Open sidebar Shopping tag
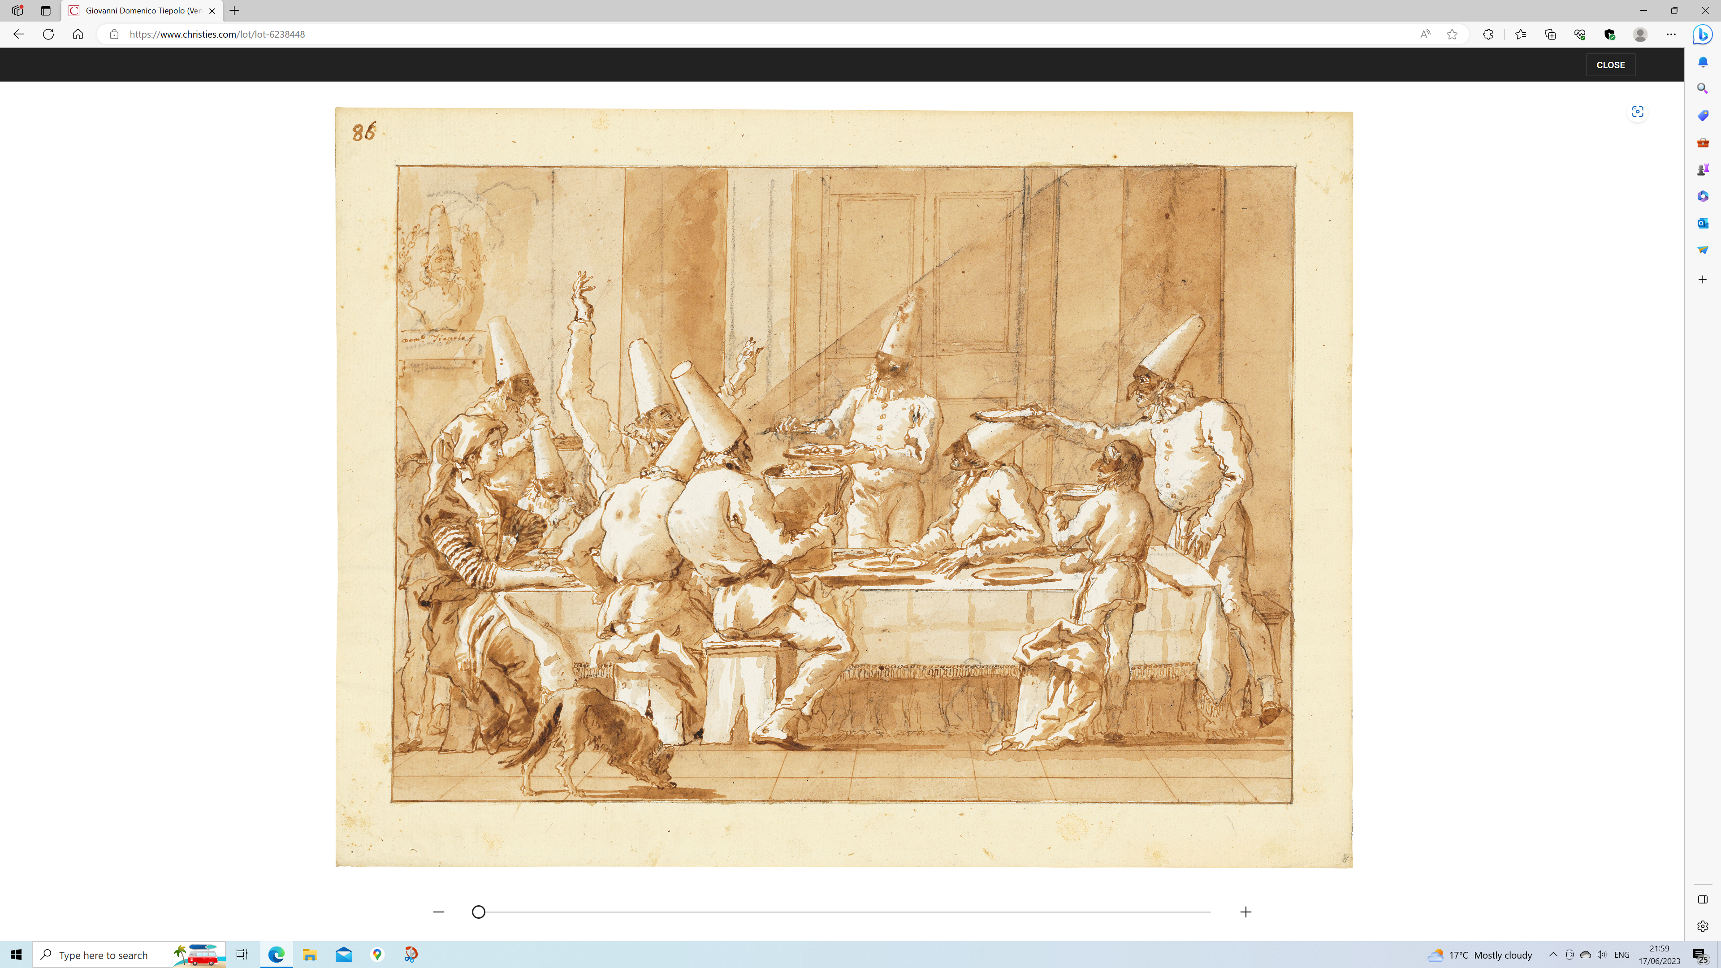 1702,116
